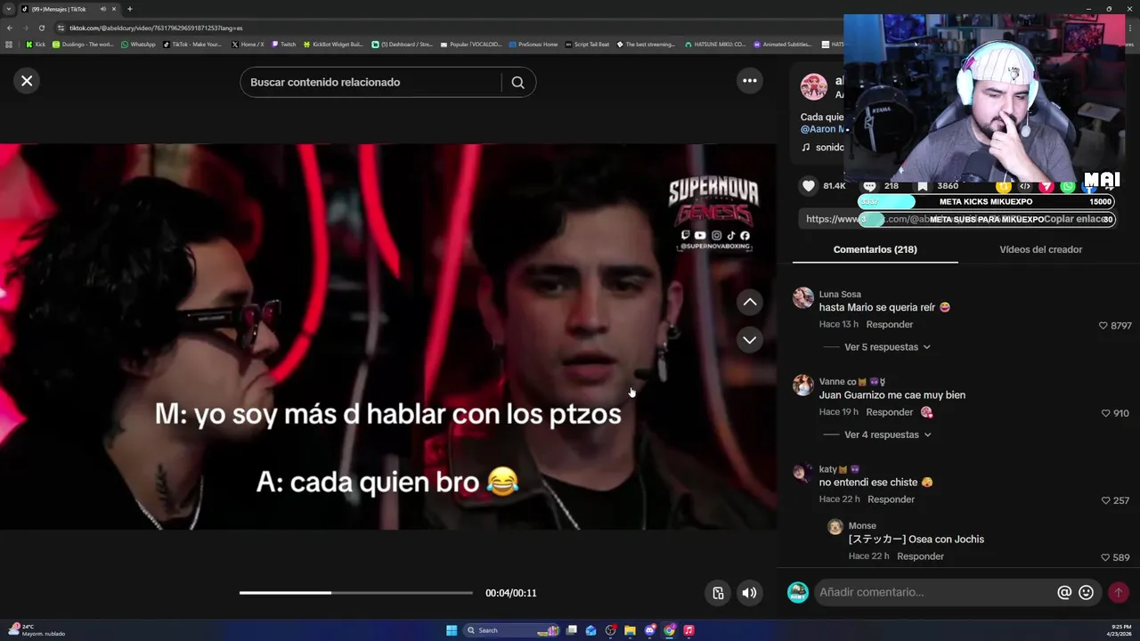The height and width of the screenshot is (641, 1140).
Task: Switch to Vídeos del creador tab
Action: point(1040,249)
